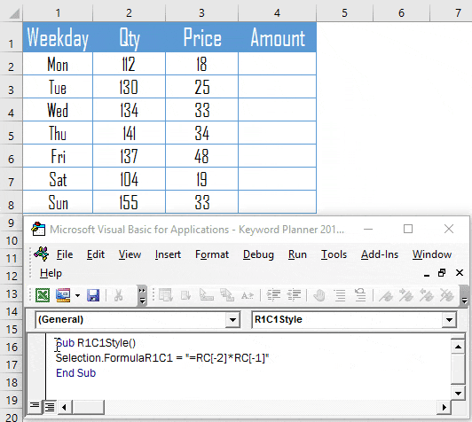This screenshot has height=422, width=472.
Task: Click the Toggle Bookmark flag icon
Action: pos(386,295)
